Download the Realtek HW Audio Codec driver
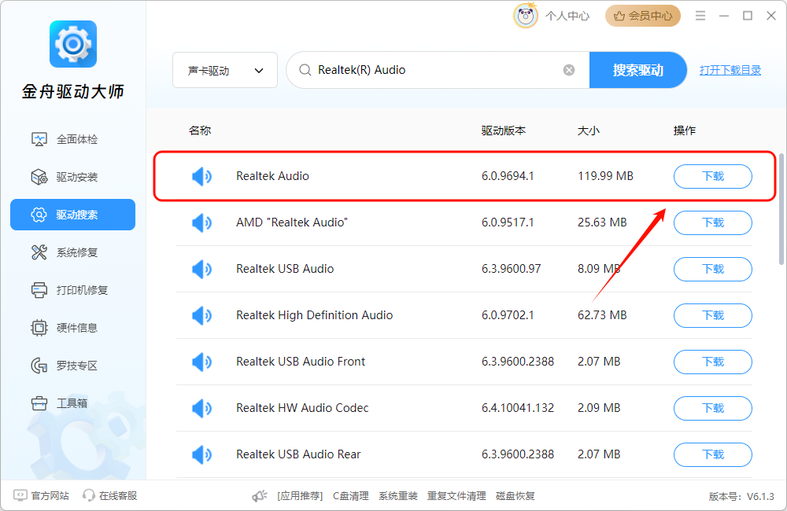 point(713,408)
